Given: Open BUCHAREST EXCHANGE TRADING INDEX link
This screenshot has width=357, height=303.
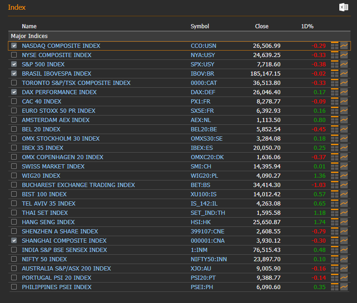Looking at the screenshot, I should [x=78, y=185].
